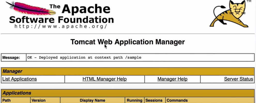Click the 'Version' column header
This screenshot has width=256, height=103.
pos(45,100)
